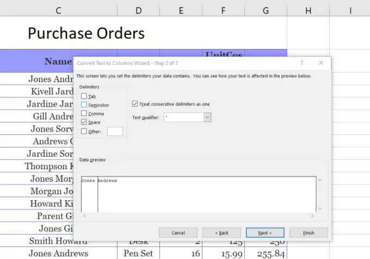Select column D header
Screen dimensions: 370x259
(139, 10)
